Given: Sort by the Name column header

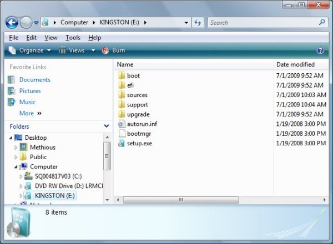Looking at the screenshot, I should point(193,64).
